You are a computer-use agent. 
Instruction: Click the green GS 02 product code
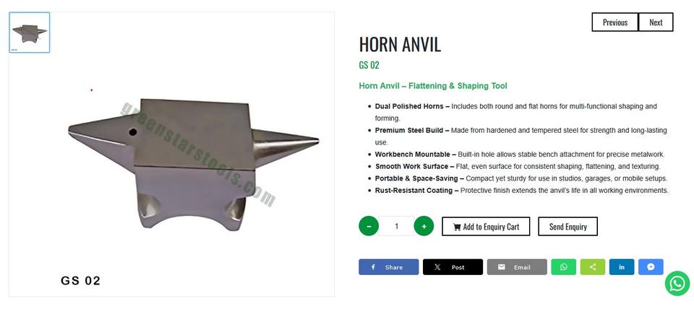369,66
